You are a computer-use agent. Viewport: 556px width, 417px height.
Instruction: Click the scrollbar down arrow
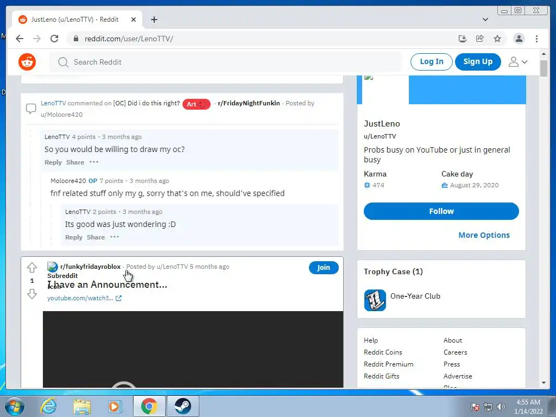(544, 383)
